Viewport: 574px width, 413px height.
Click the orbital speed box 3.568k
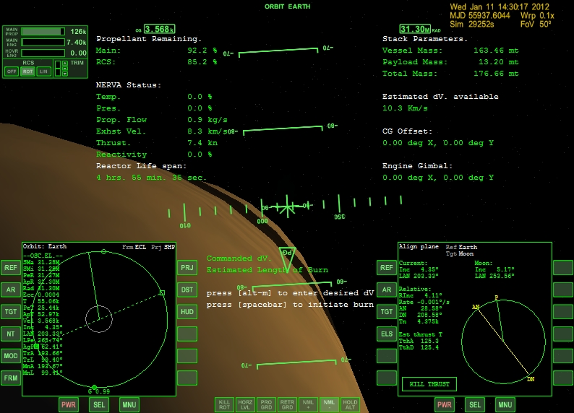tap(159, 29)
